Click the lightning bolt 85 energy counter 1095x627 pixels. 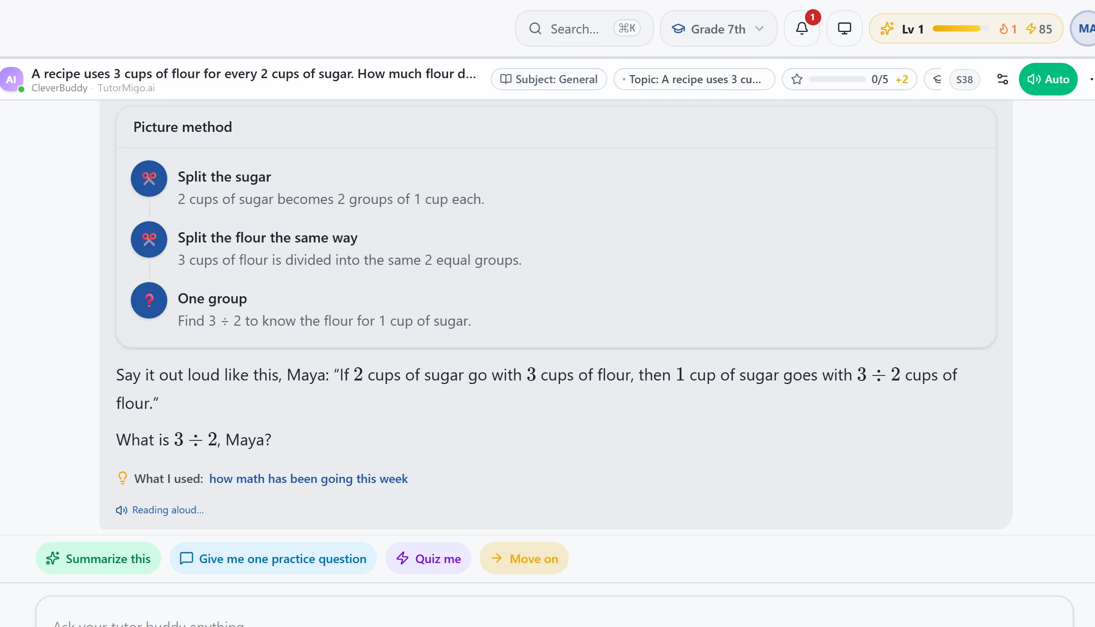coord(1039,29)
